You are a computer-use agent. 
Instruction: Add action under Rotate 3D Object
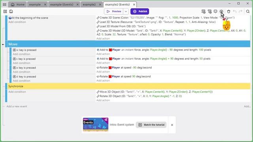pos(103,100)
